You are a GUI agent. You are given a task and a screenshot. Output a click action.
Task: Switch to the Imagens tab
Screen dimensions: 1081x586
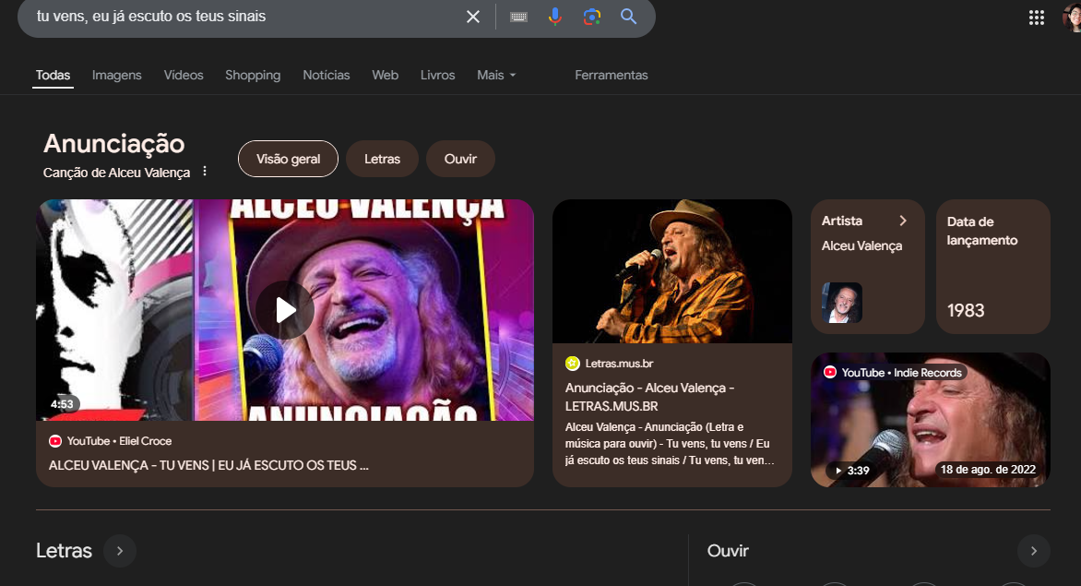pos(116,75)
